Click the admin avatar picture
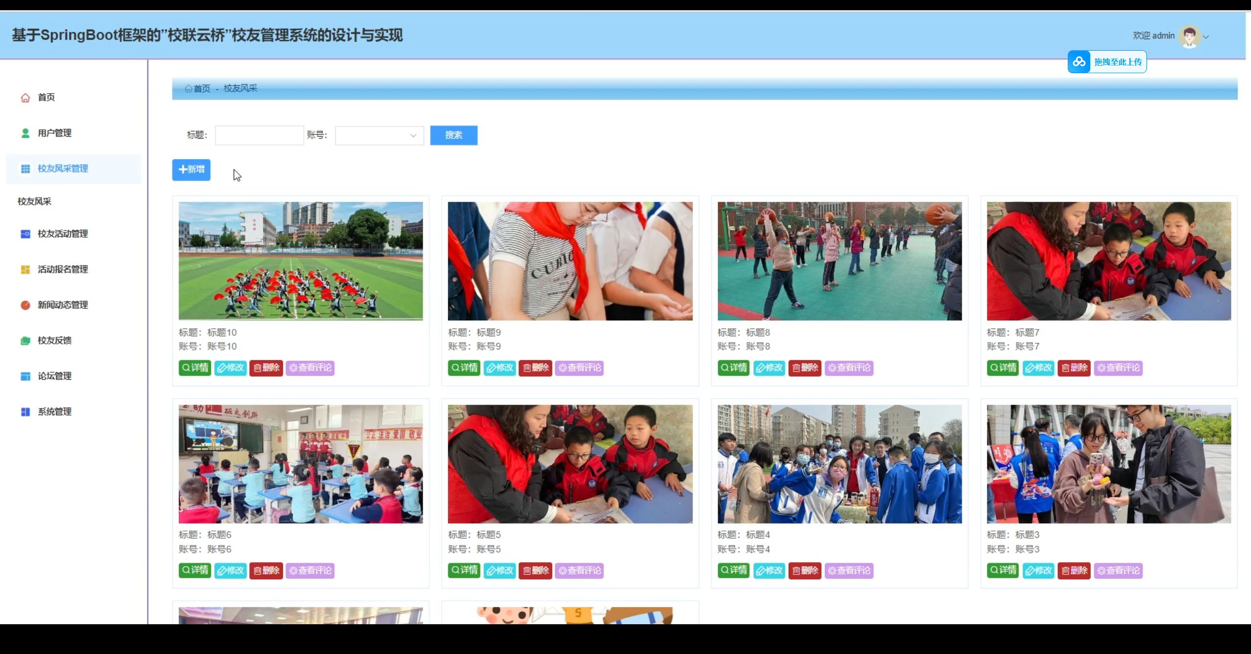The height and width of the screenshot is (654, 1251). click(x=1189, y=36)
